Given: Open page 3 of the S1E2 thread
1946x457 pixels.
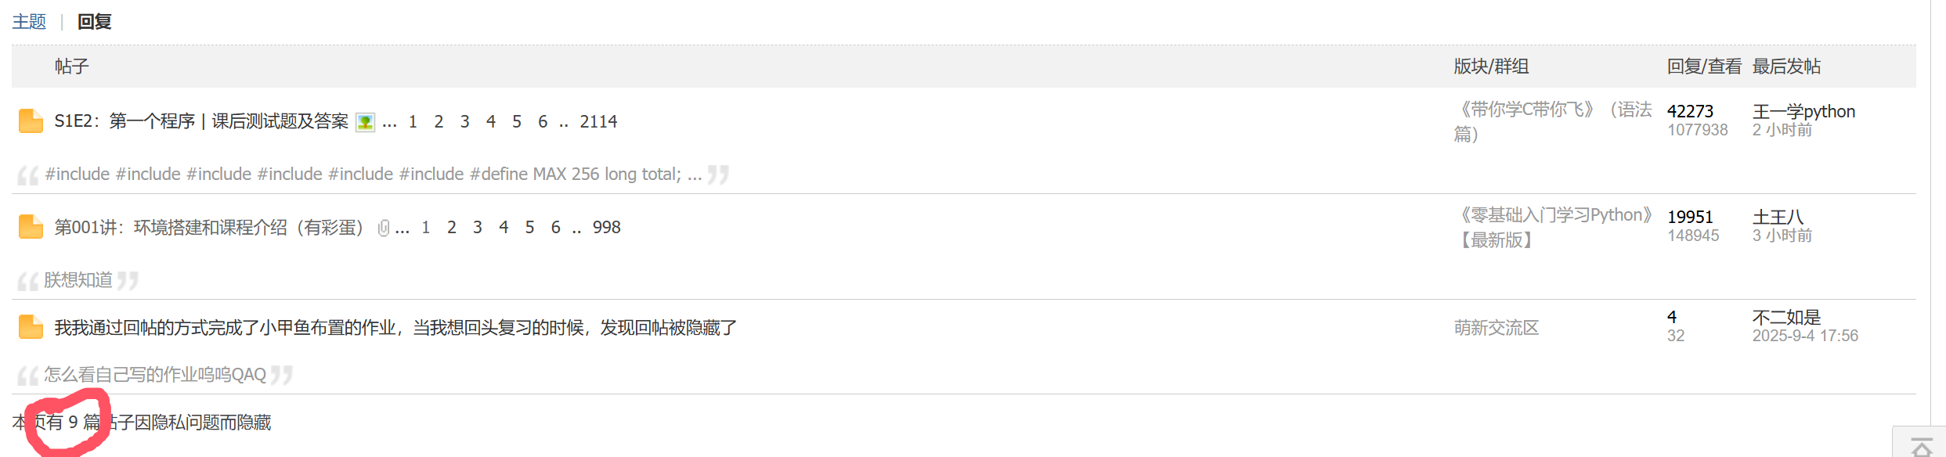Looking at the screenshot, I should pos(464,121).
